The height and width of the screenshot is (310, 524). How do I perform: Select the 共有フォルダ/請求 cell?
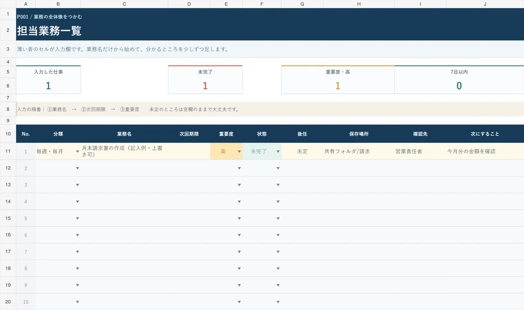point(359,152)
